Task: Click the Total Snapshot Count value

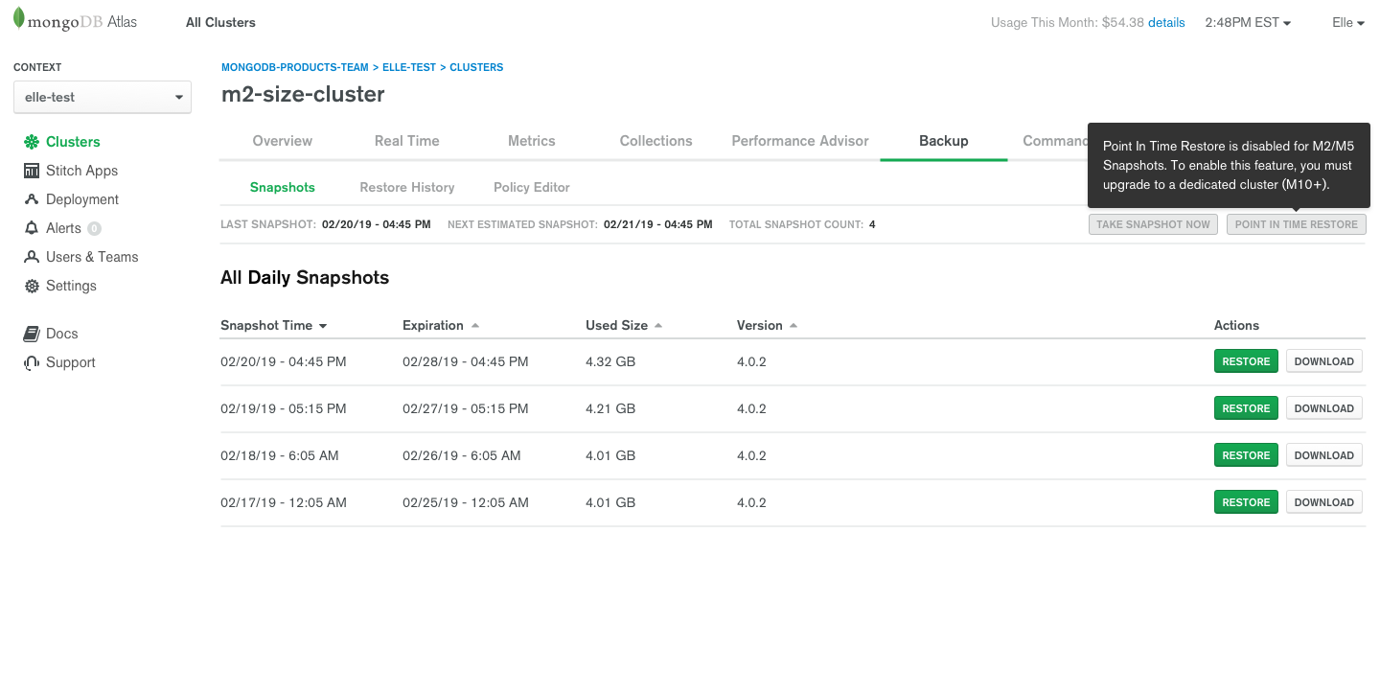Action: (872, 224)
